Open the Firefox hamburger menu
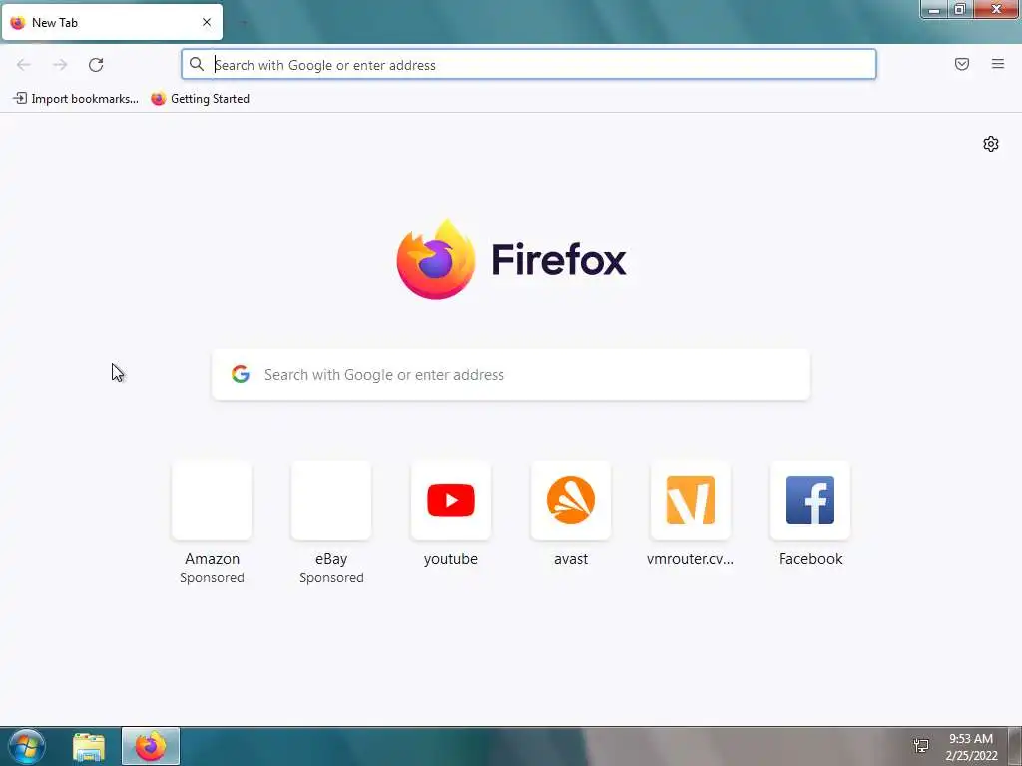The width and height of the screenshot is (1022, 766). (998, 64)
